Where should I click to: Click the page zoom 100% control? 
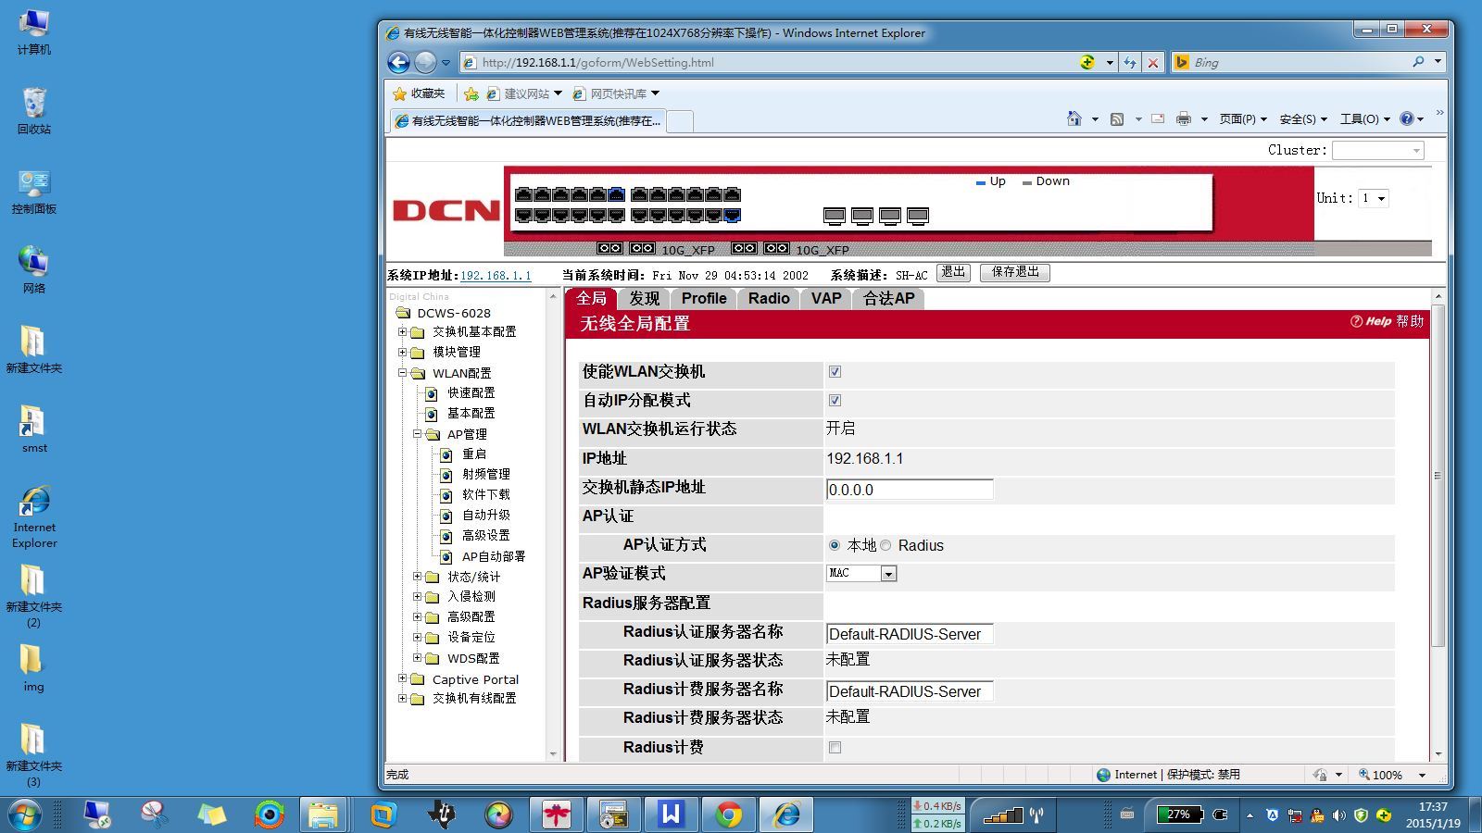click(1392, 775)
